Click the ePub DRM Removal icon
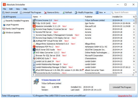 click(34, 70)
